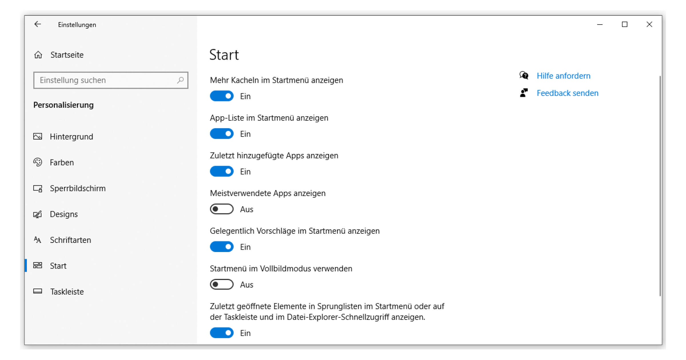Click the Designs icon in the sidebar

(x=37, y=214)
